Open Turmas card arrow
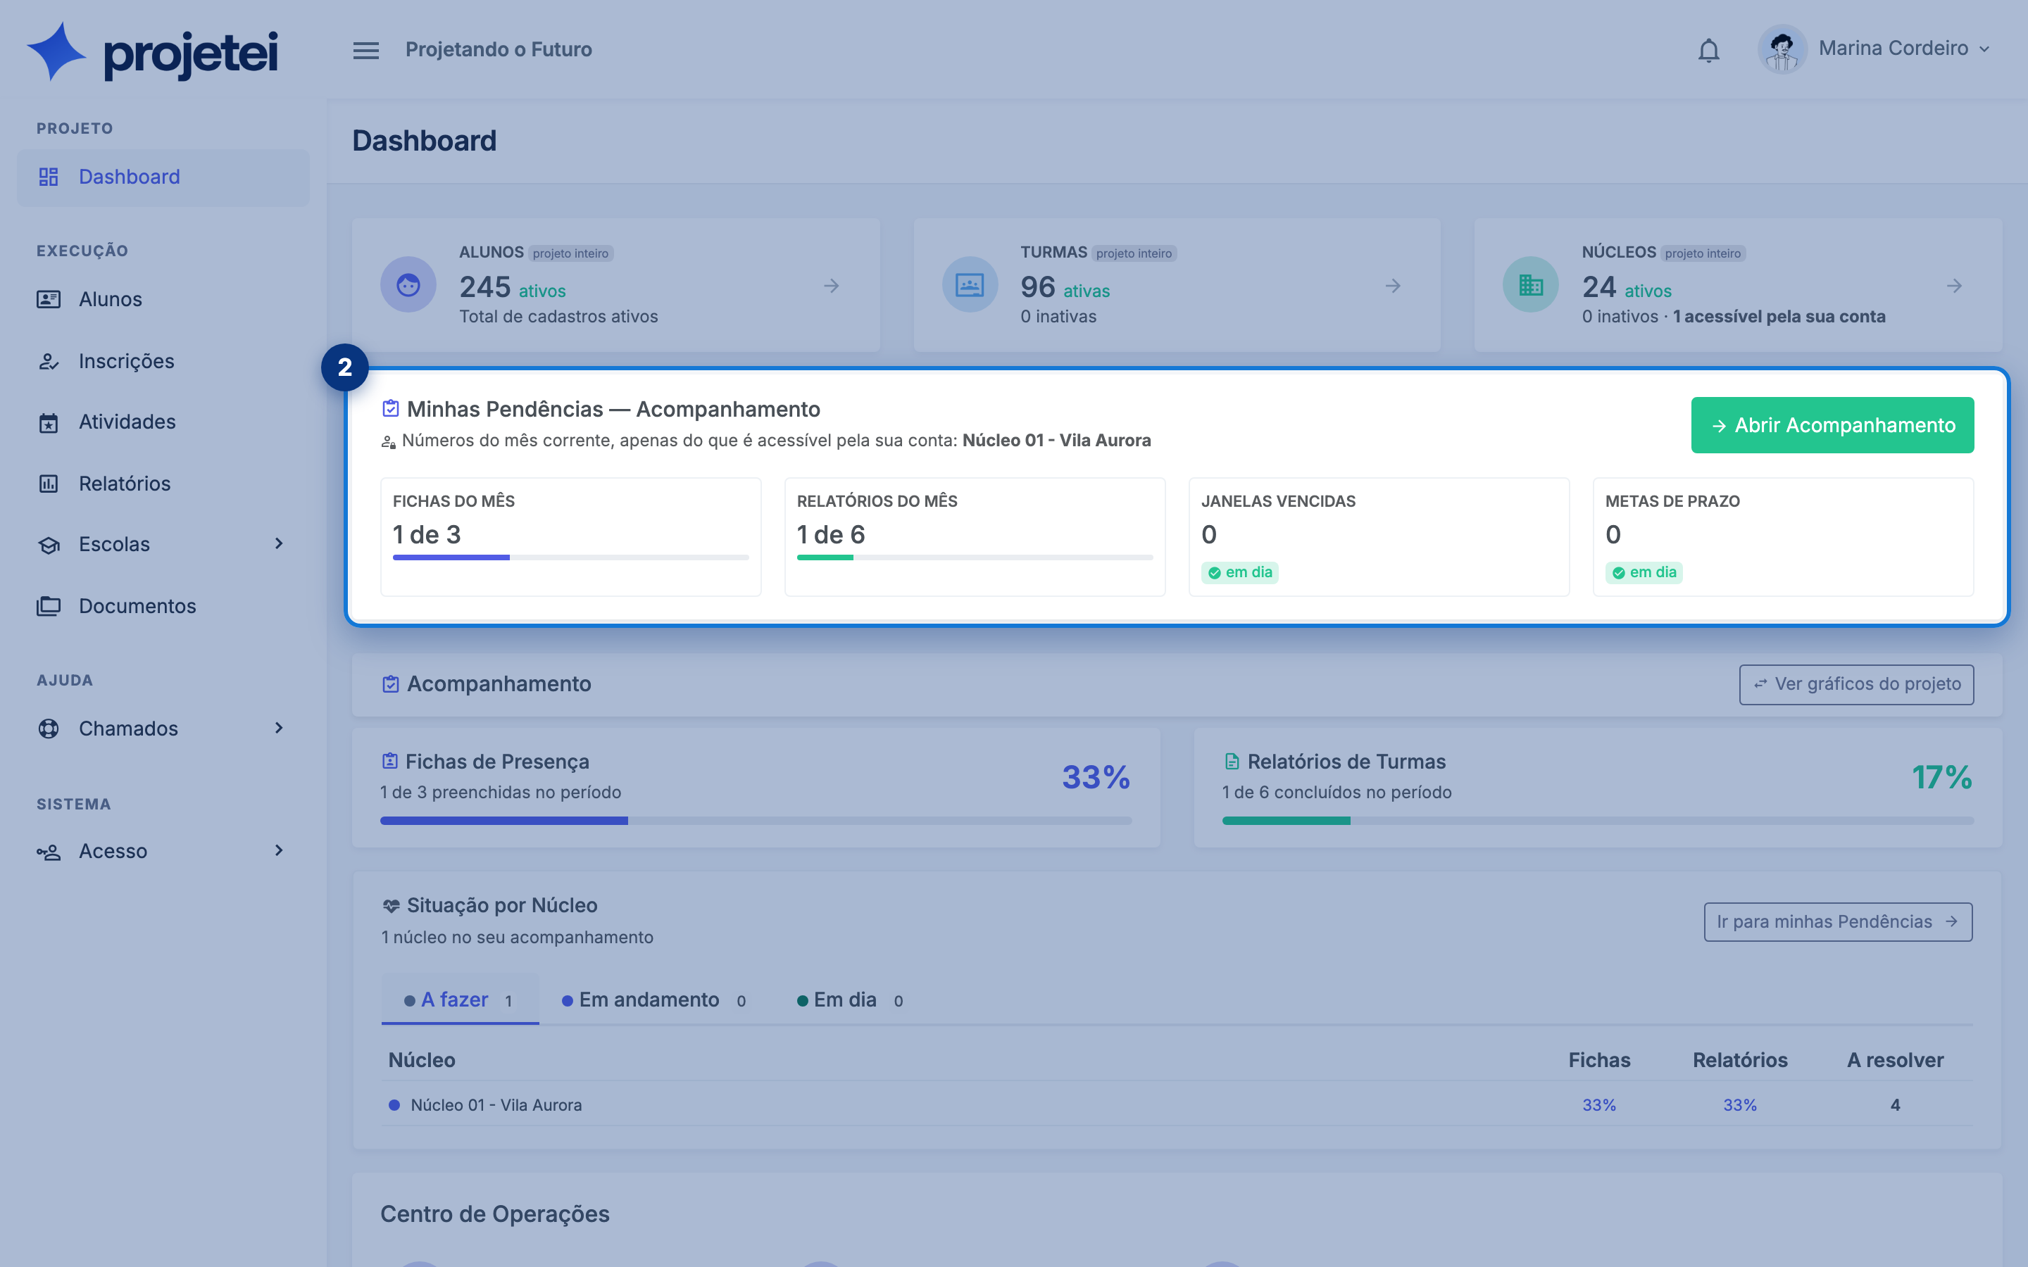The width and height of the screenshot is (2028, 1267). [1393, 286]
